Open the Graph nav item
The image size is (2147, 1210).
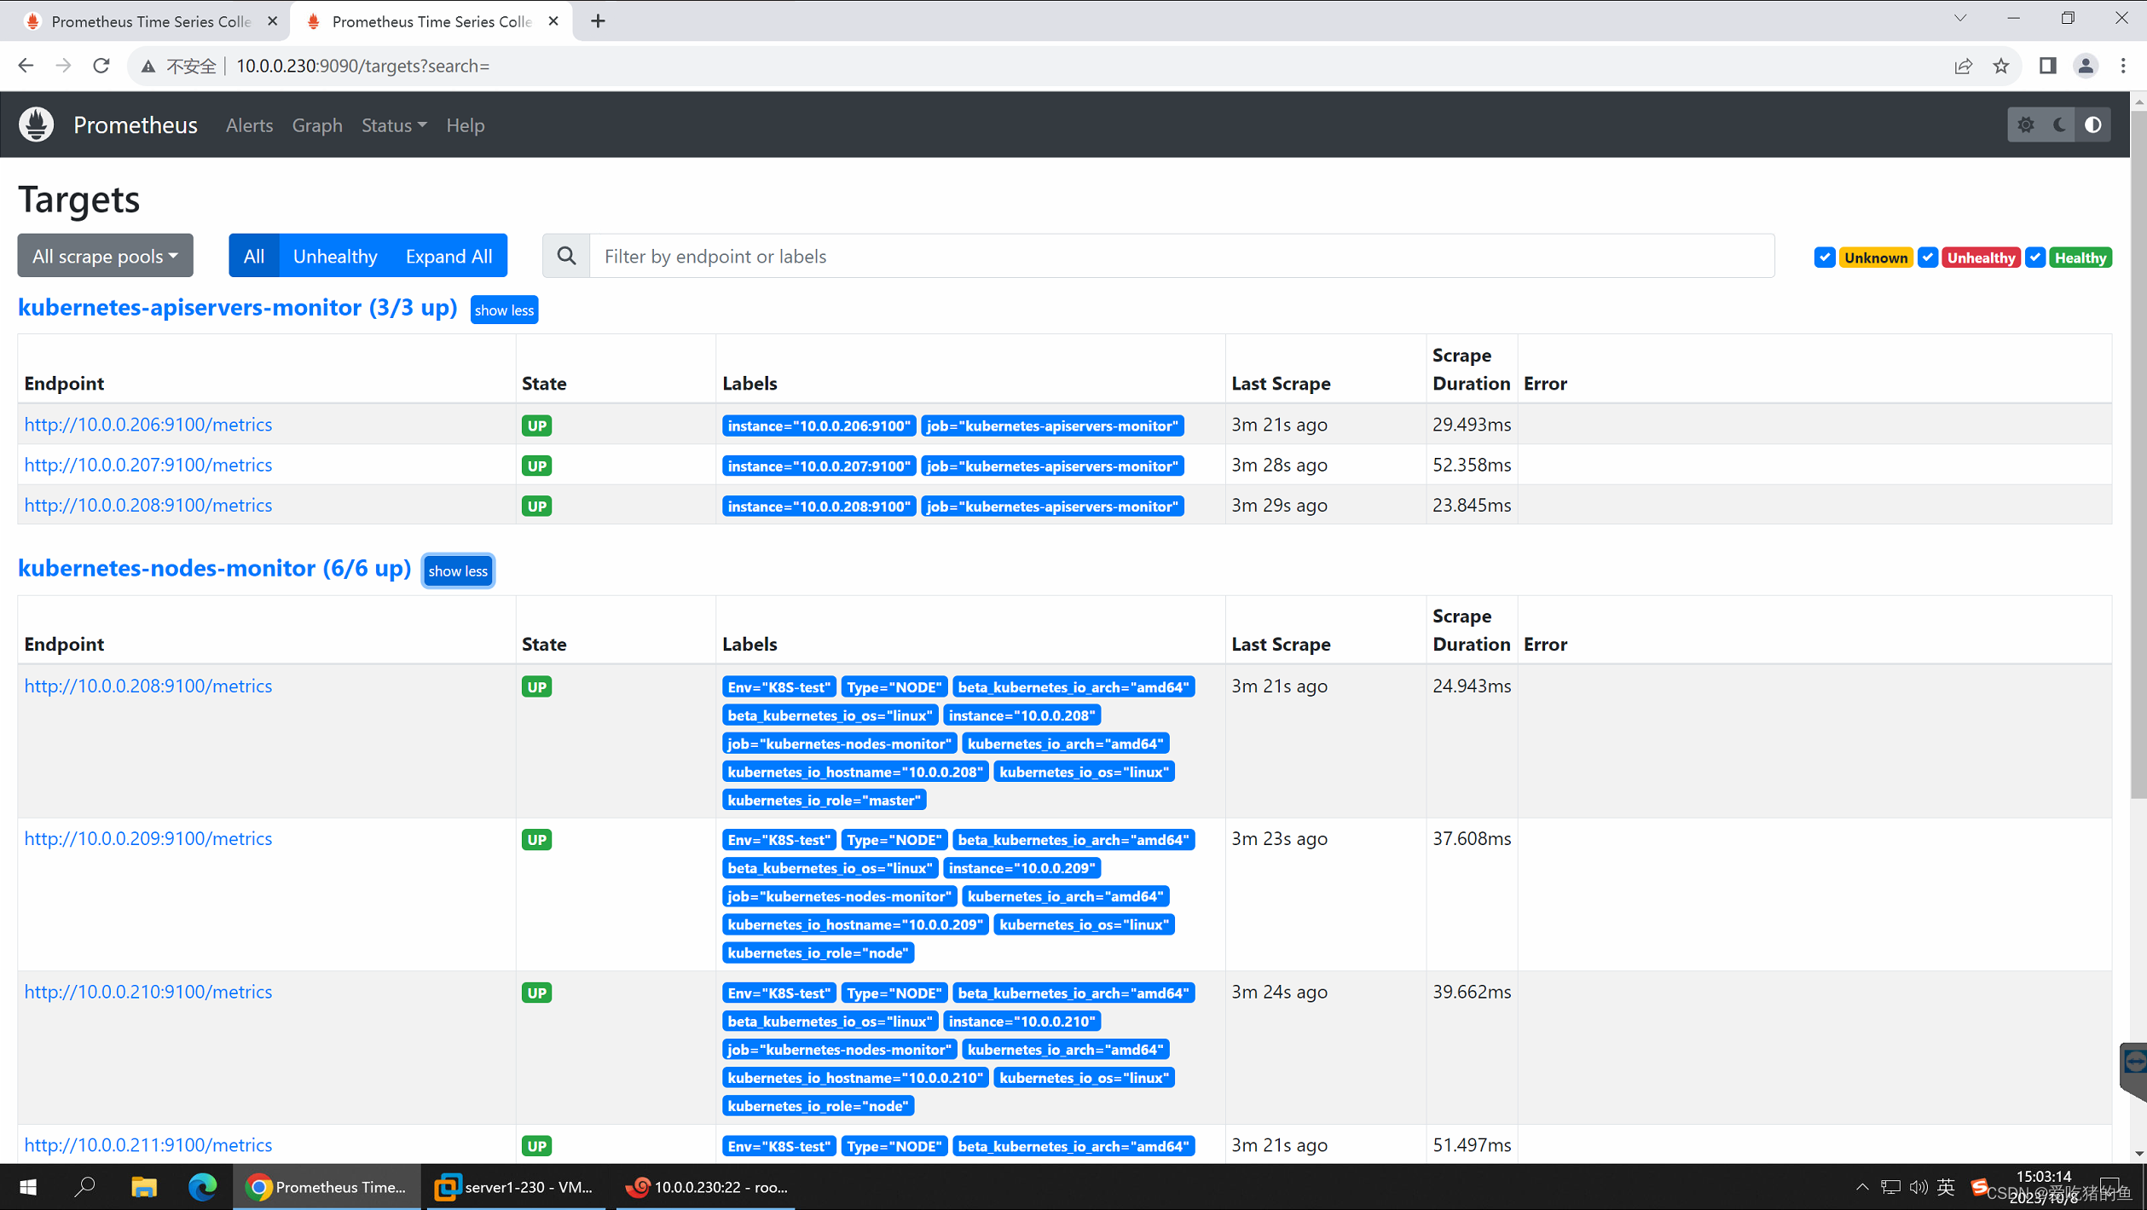(x=317, y=125)
